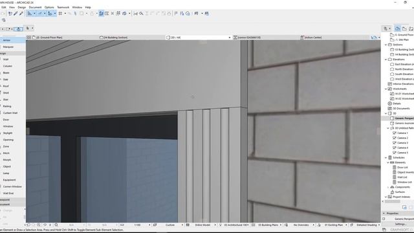
Task: Choose the Mesh tool
Action: [x=12, y=153]
